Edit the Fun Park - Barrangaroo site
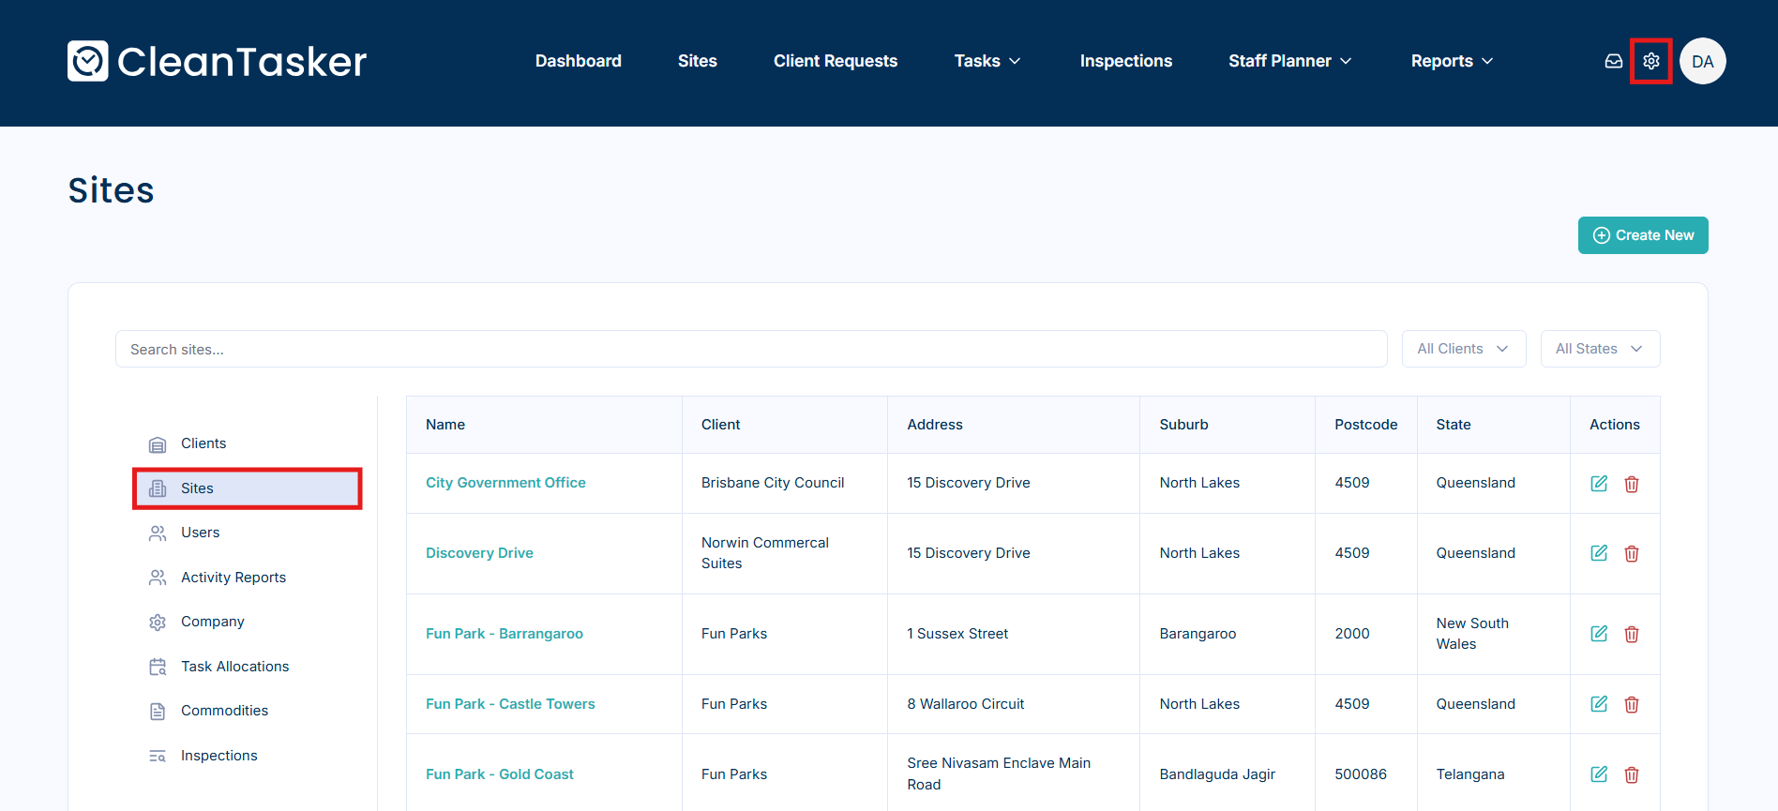 (x=1599, y=634)
